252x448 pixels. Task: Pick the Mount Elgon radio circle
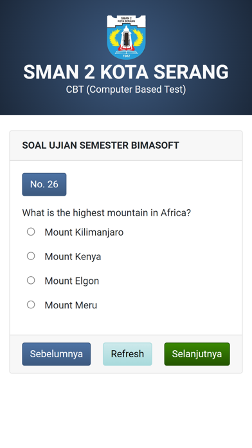[31, 280]
